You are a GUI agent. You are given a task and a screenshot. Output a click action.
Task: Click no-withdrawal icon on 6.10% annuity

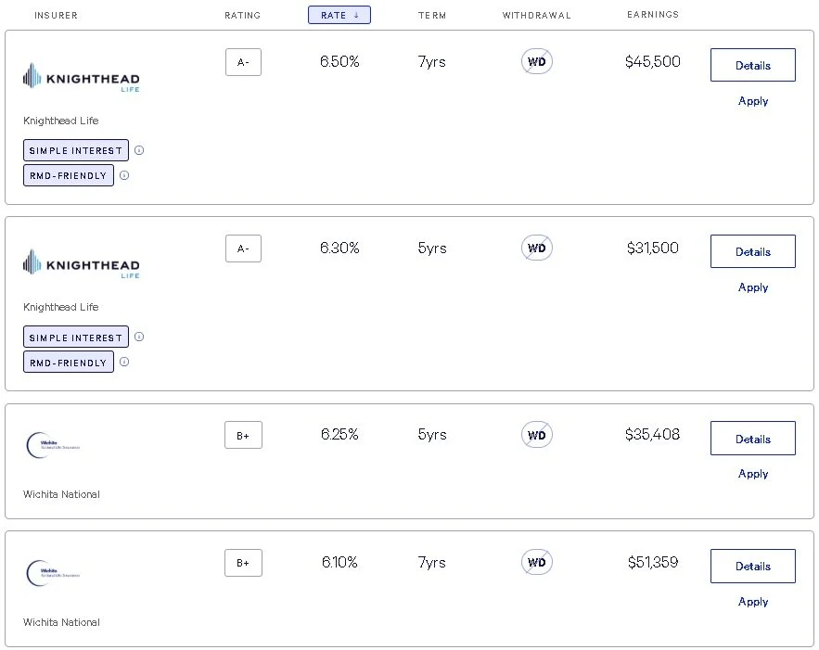[536, 563]
